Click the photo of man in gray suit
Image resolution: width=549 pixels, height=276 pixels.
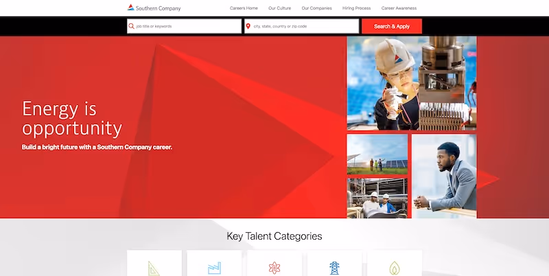tap(444, 176)
